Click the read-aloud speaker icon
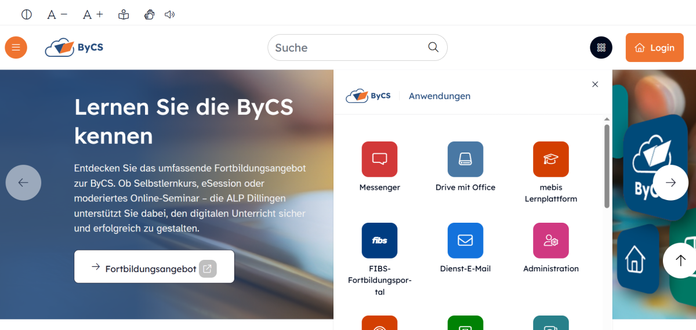 coord(169,14)
